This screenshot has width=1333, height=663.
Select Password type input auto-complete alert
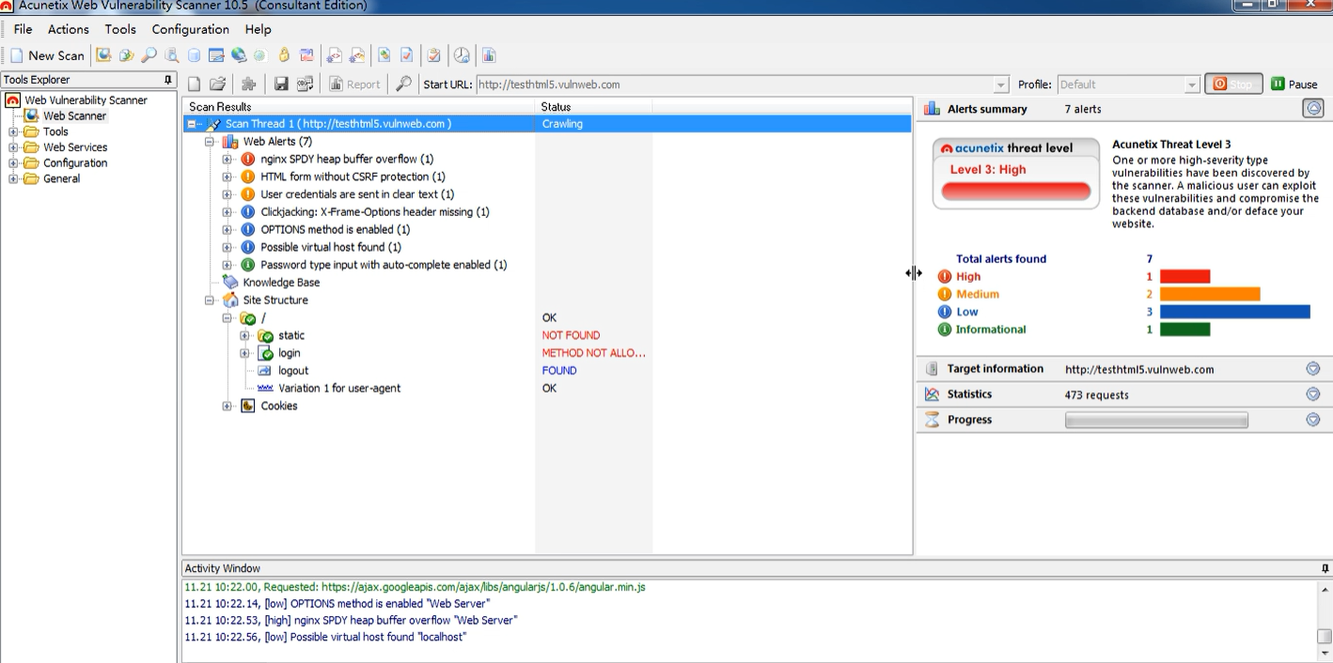[384, 265]
